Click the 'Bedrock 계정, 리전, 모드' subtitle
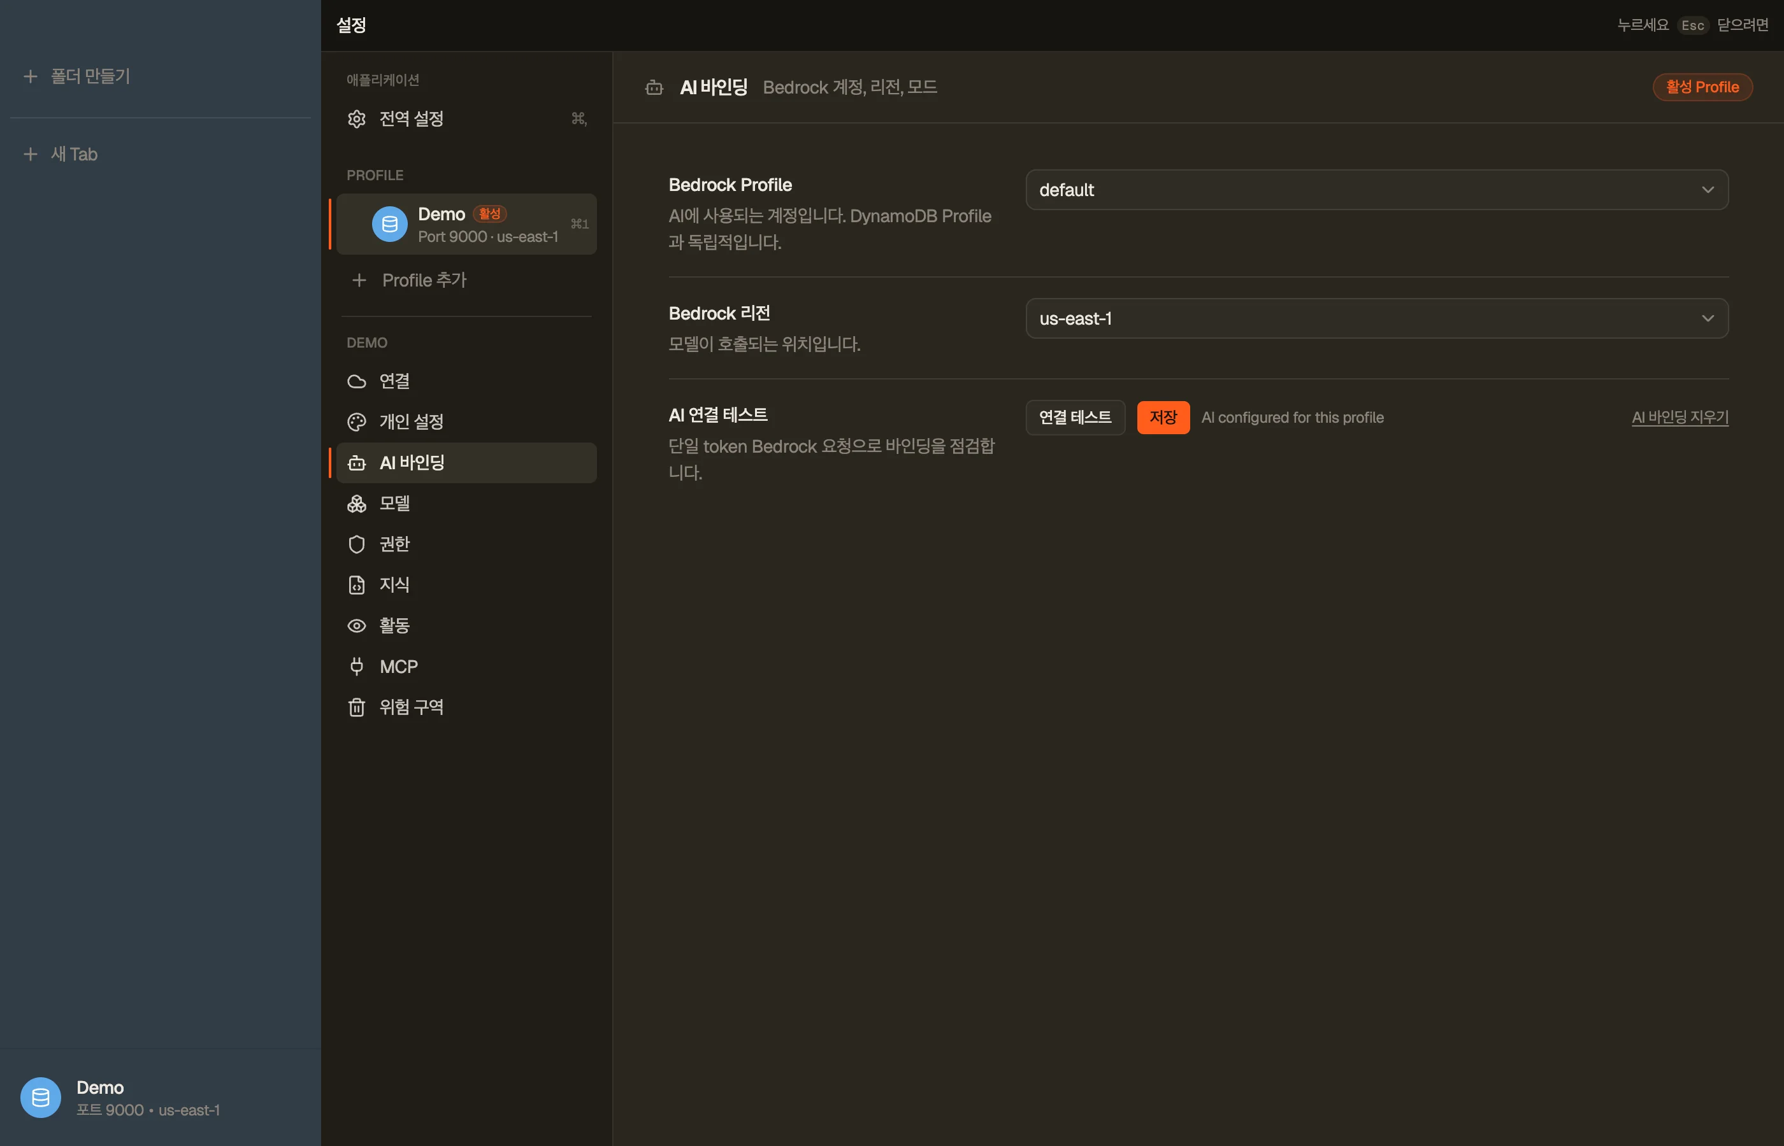Screen dimensions: 1784x1146 (x=849, y=88)
